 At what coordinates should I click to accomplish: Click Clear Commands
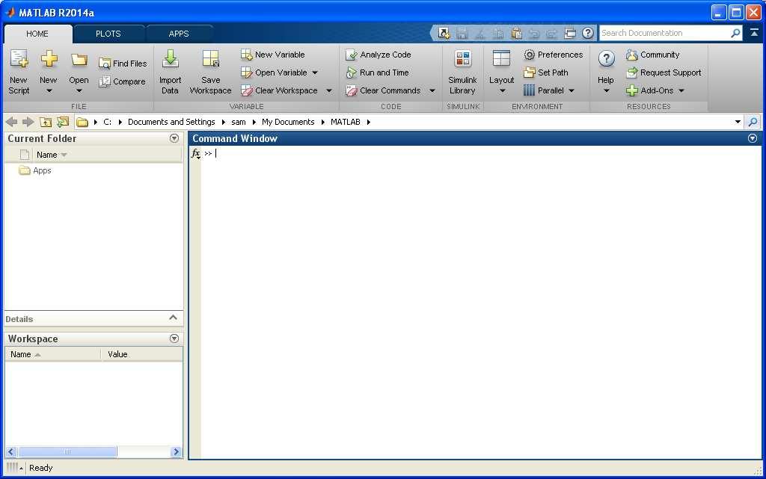tap(383, 90)
